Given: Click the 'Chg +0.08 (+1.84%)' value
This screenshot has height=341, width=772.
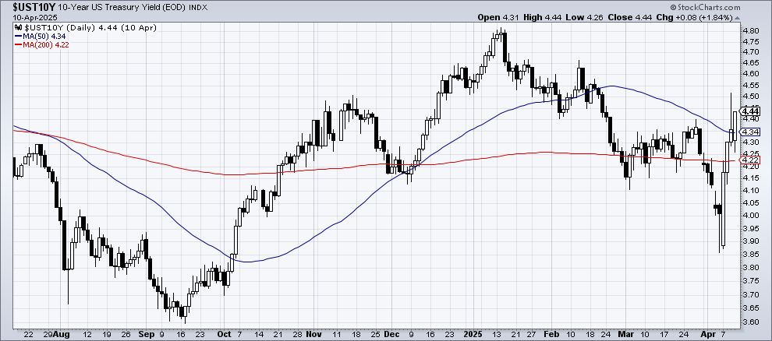Looking at the screenshot, I should (x=696, y=17).
